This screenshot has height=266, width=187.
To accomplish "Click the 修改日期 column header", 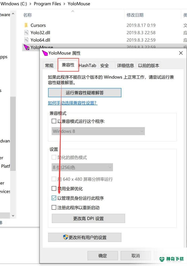I will click(x=135, y=15).
